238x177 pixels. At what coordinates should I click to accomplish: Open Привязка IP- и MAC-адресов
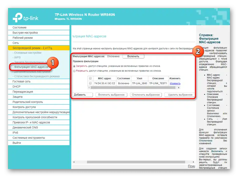point(39,122)
